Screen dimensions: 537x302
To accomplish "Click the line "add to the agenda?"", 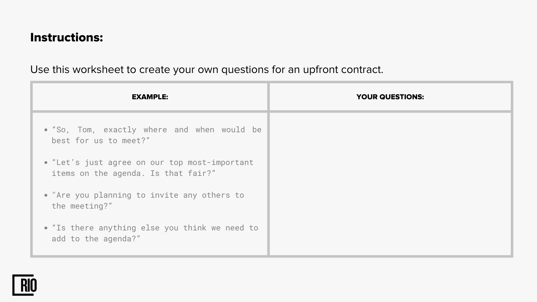I will [96, 239].
